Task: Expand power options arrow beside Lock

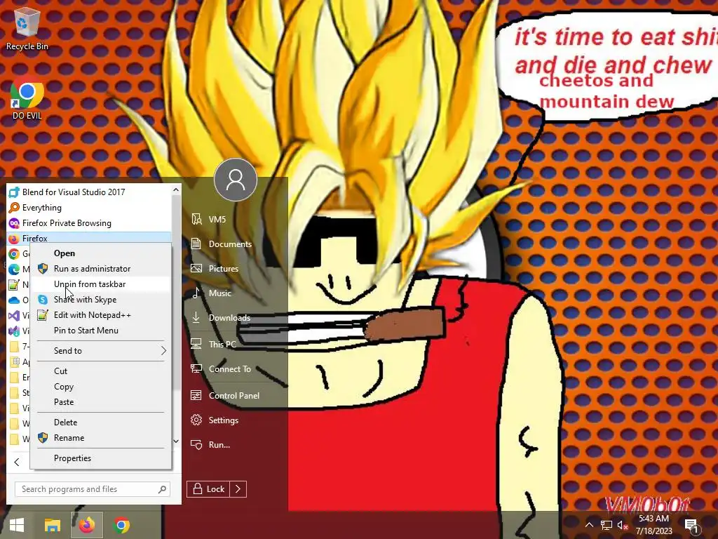Action: tap(238, 489)
